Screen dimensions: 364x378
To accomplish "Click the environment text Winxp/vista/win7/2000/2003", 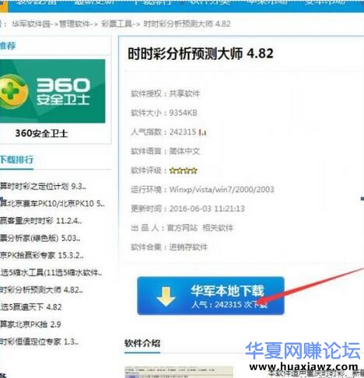I will (222, 190).
